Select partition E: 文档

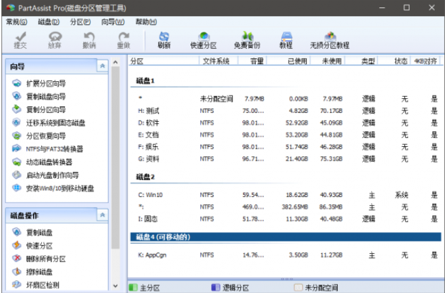tap(286, 135)
